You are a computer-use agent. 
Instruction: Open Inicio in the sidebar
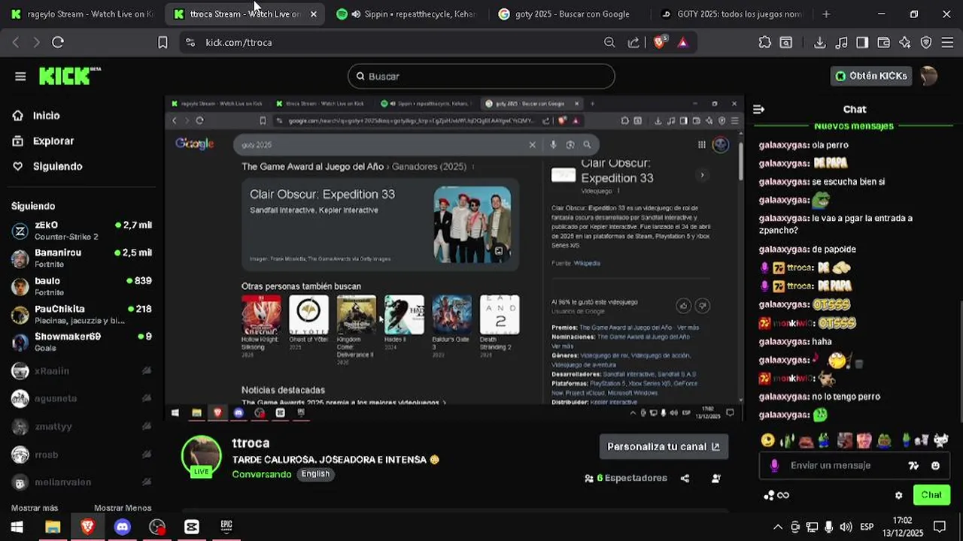46,116
